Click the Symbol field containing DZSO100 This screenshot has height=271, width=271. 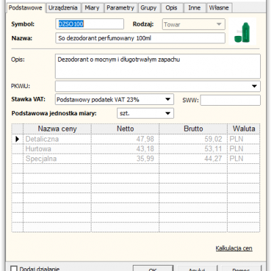coord(89,24)
